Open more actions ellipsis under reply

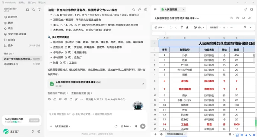(82, 99)
